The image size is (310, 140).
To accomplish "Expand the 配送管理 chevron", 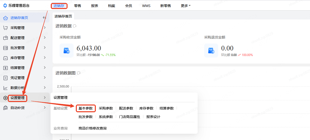I will coord(45,37).
